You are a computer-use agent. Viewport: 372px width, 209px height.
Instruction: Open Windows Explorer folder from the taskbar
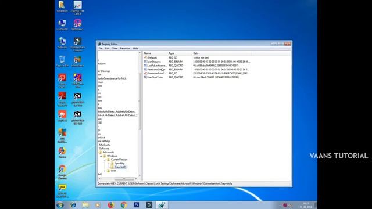click(85, 205)
